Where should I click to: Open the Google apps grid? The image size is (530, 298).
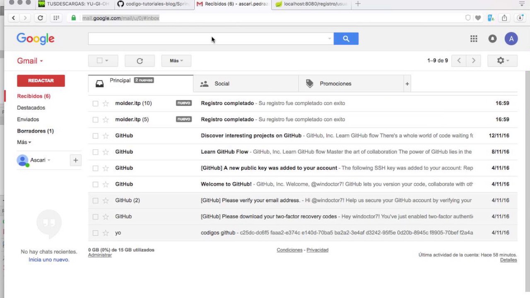(474, 38)
